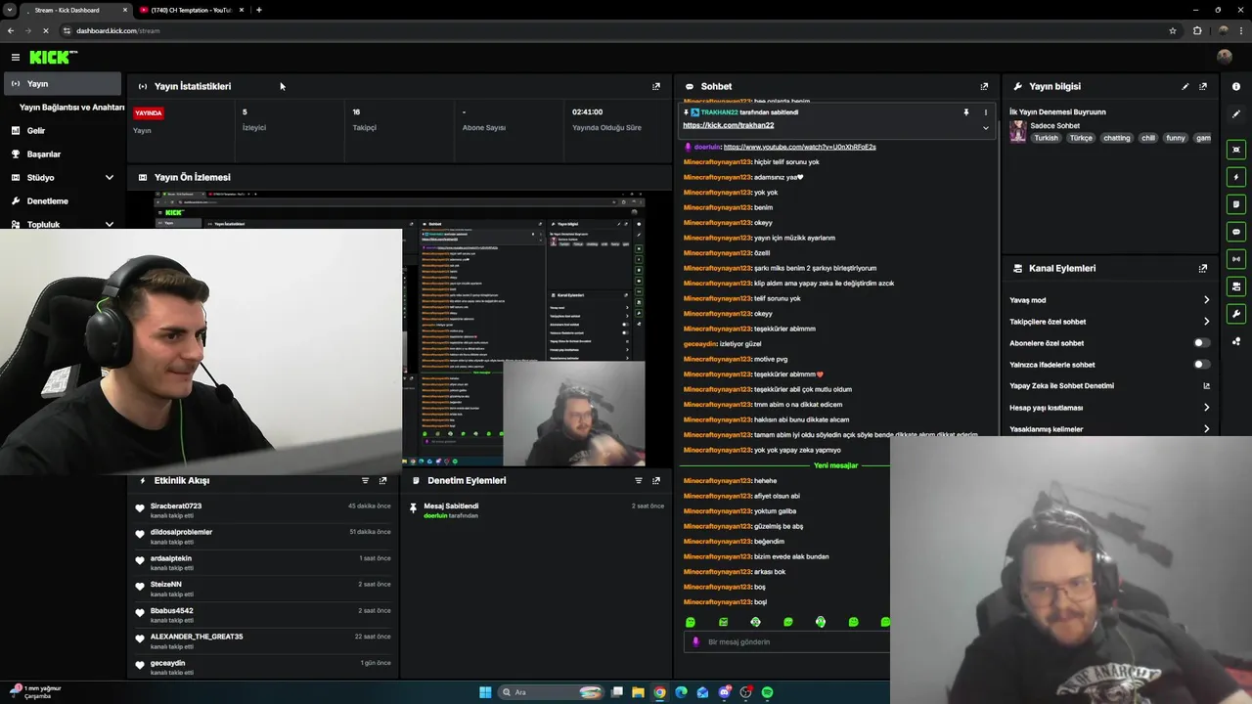Open info icon in right rail

(1236, 86)
